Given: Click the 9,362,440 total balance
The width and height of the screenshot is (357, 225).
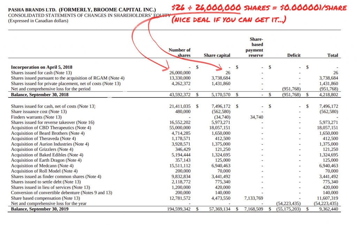Looking at the screenshot, I should tap(328, 209).
